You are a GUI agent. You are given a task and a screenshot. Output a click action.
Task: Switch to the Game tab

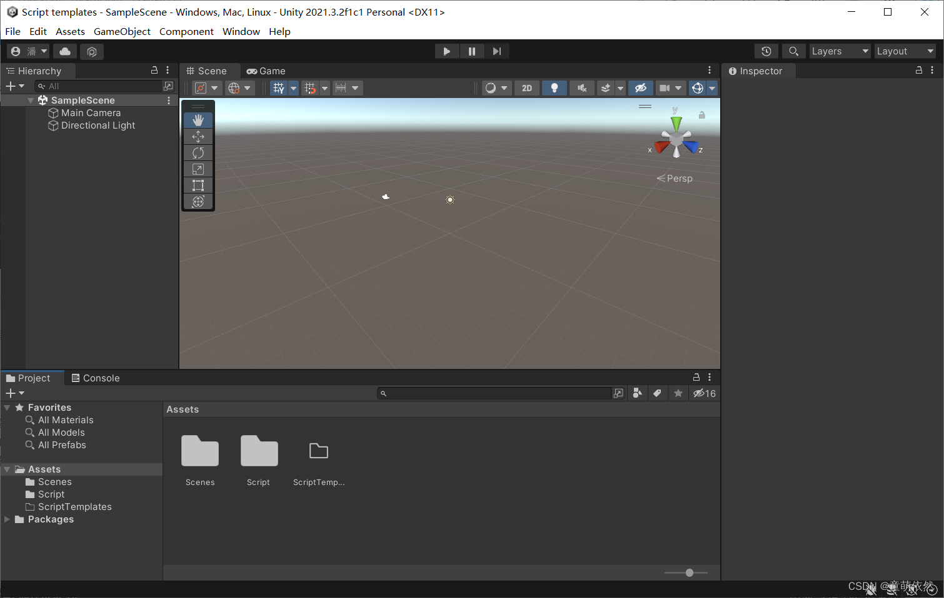[266, 71]
